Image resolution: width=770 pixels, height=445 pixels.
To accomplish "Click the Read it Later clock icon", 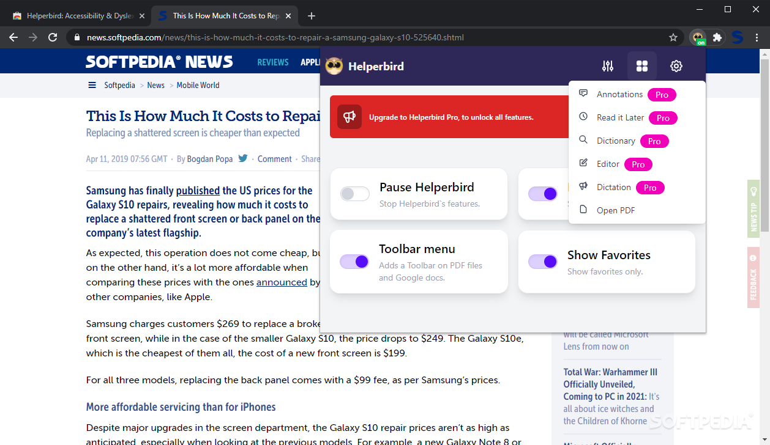I will click(x=583, y=117).
